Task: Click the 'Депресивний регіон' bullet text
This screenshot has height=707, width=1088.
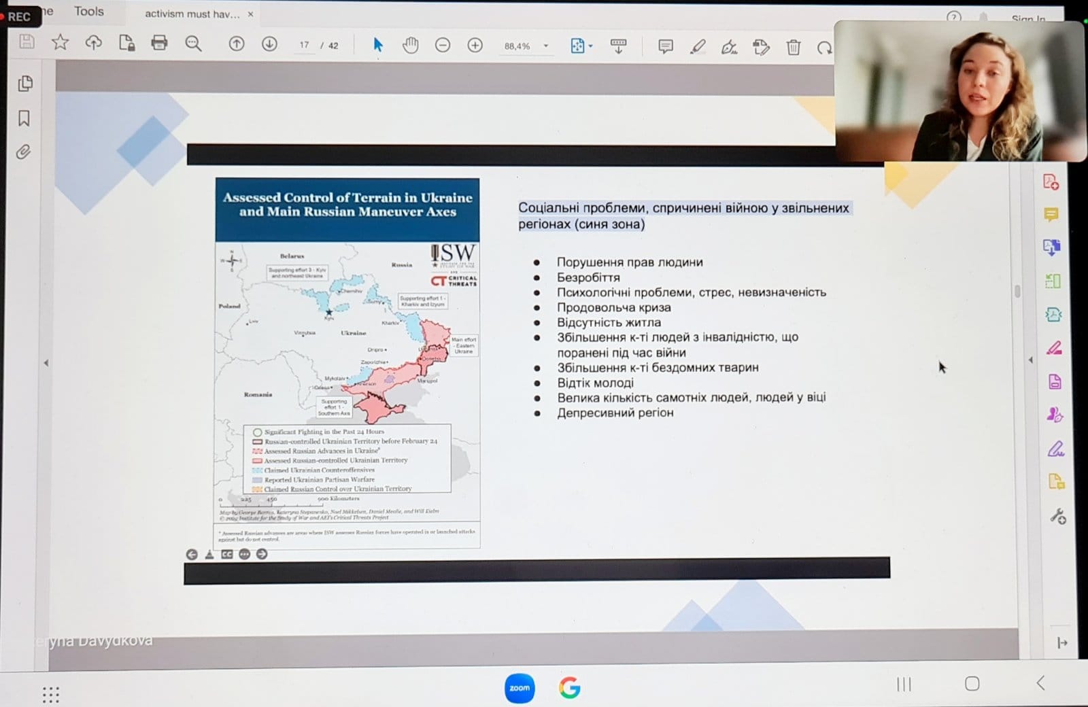Action: pyautogui.click(x=615, y=413)
